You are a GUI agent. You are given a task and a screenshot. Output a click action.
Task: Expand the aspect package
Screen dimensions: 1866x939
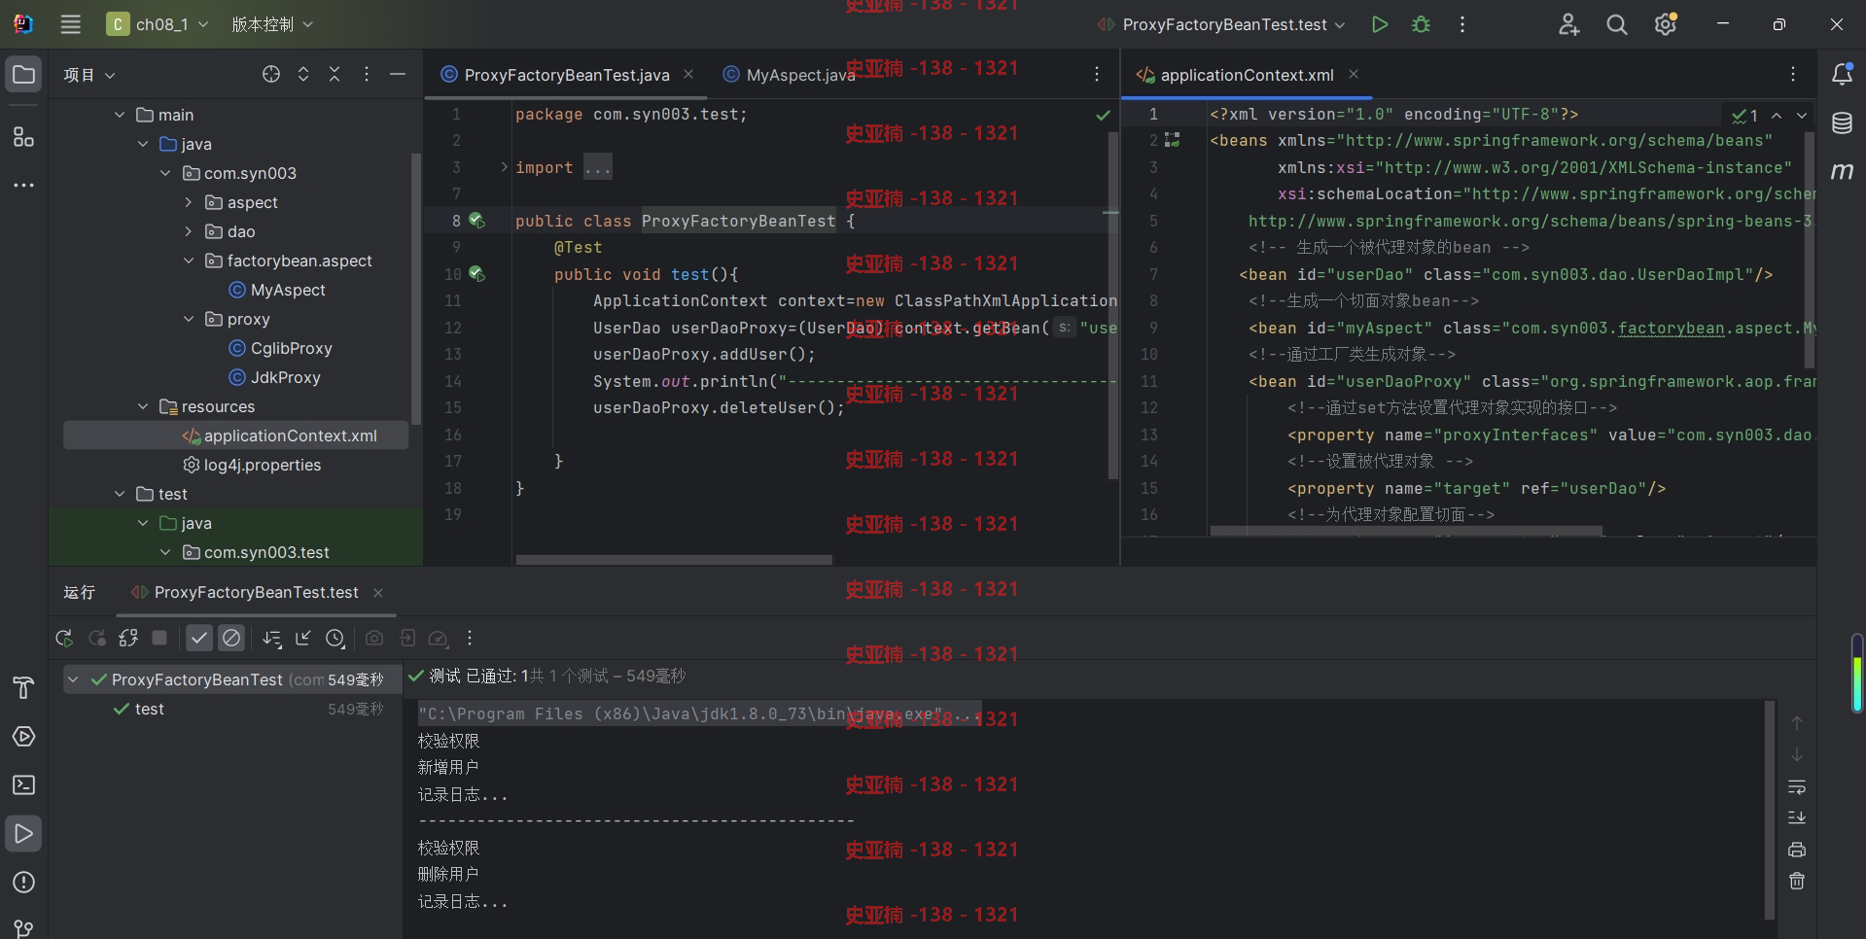189,202
